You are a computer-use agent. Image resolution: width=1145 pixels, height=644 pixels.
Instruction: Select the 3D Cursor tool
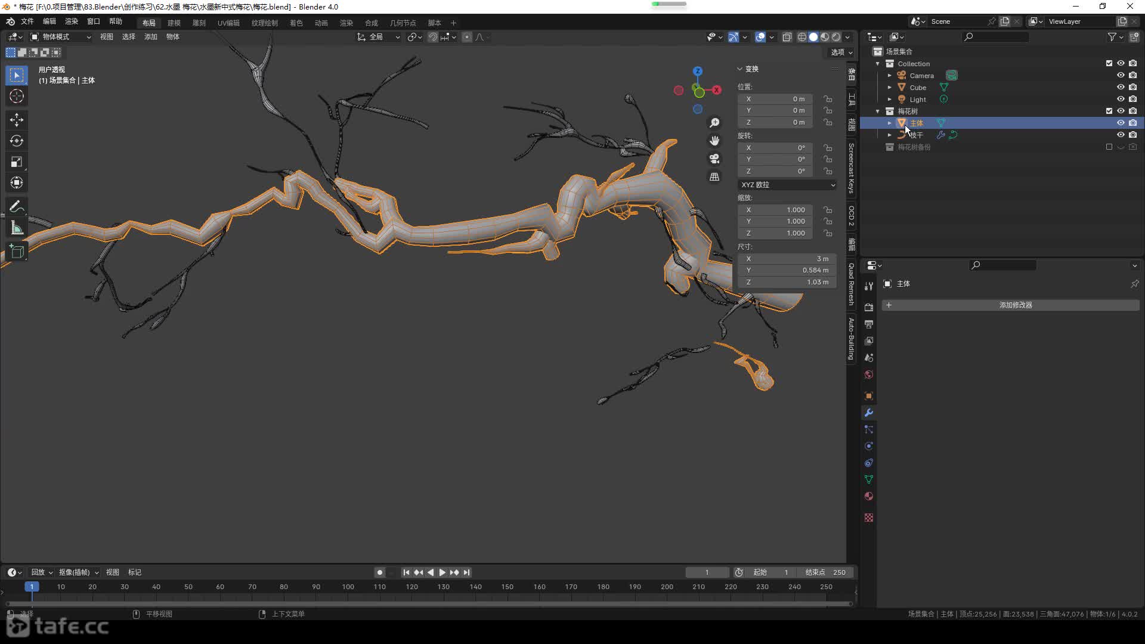pyautogui.click(x=17, y=96)
